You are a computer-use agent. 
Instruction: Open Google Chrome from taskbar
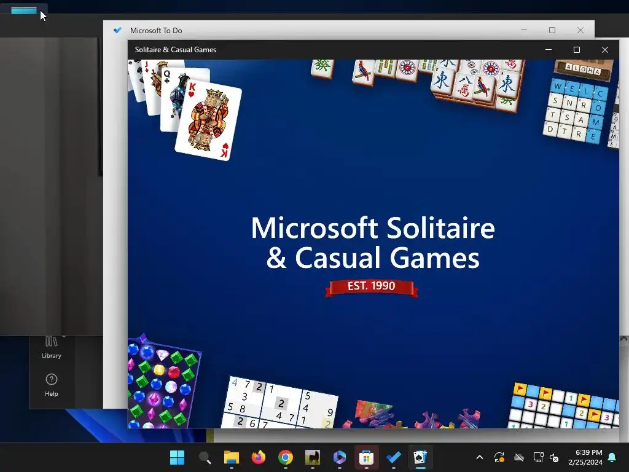pyautogui.click(x=286, y=457)
